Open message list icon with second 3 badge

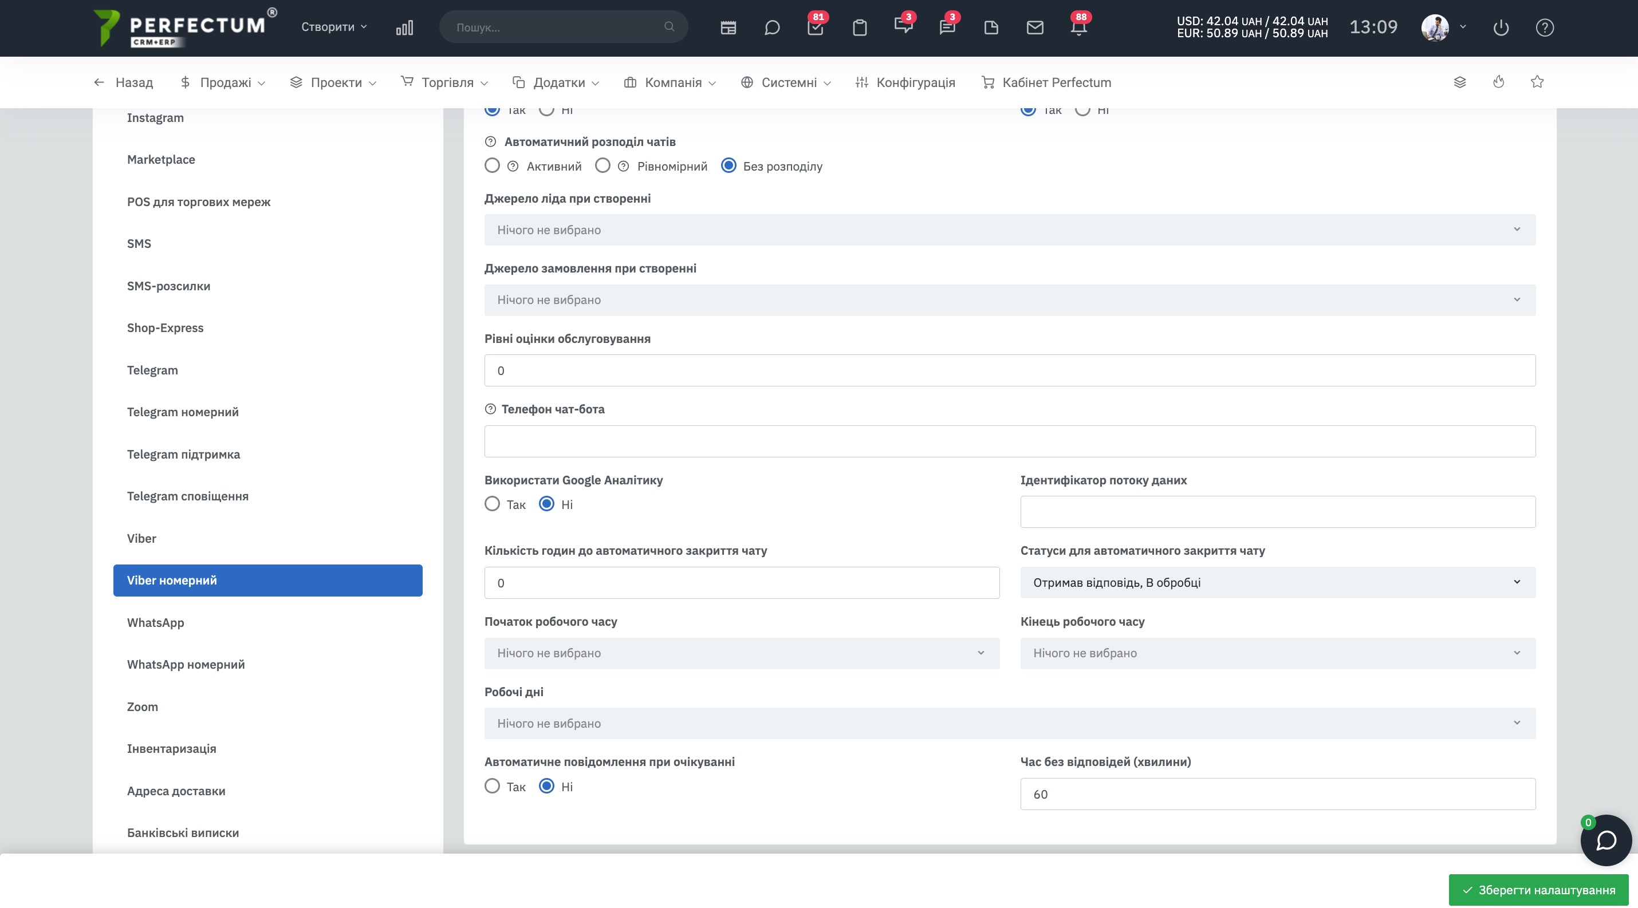(947, 27)
